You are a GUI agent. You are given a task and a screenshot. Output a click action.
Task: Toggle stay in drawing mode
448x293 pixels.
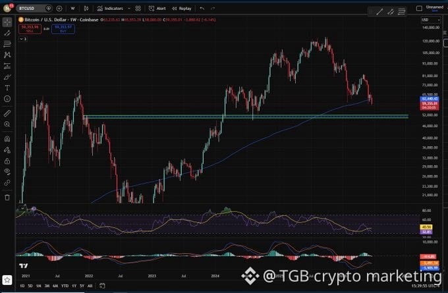(7, 150)
